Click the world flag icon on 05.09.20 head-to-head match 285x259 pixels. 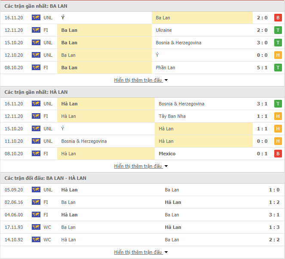tap(36, 190)
